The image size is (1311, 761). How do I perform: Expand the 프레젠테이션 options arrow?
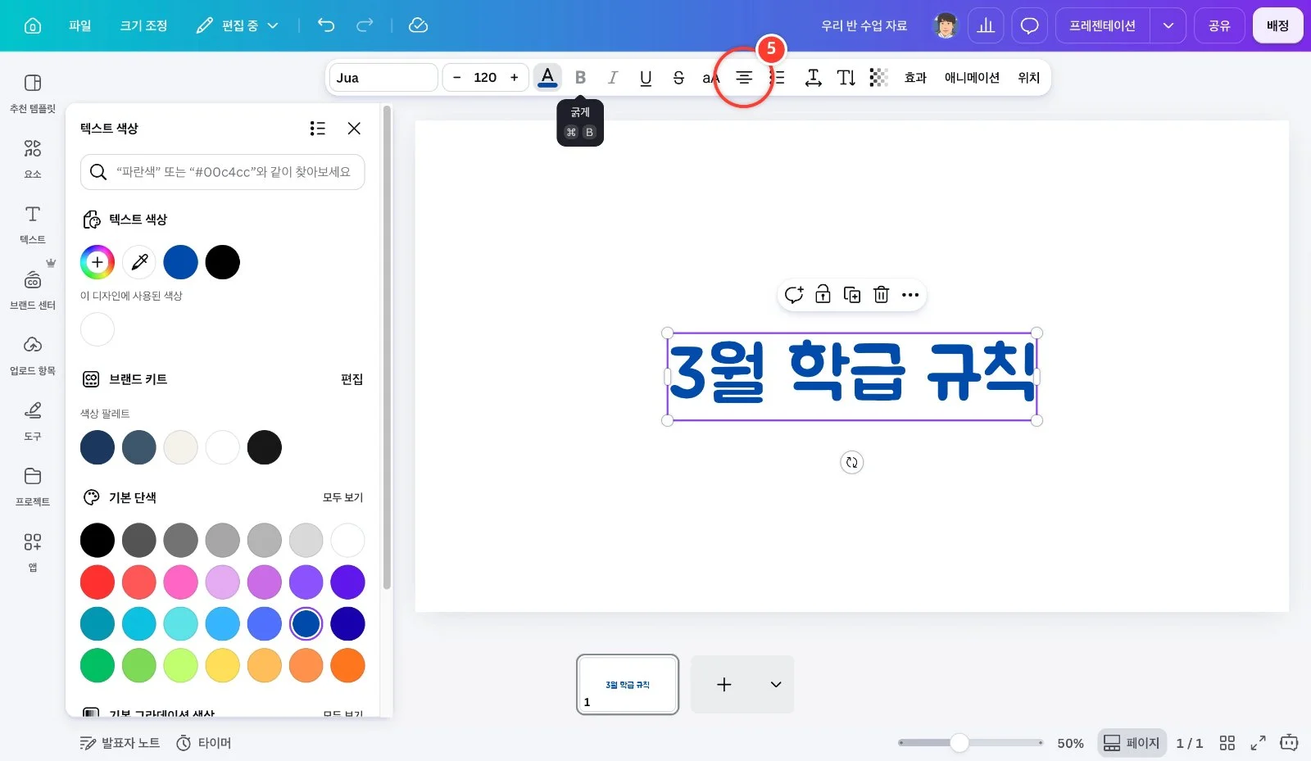[x=1168, y=25]
